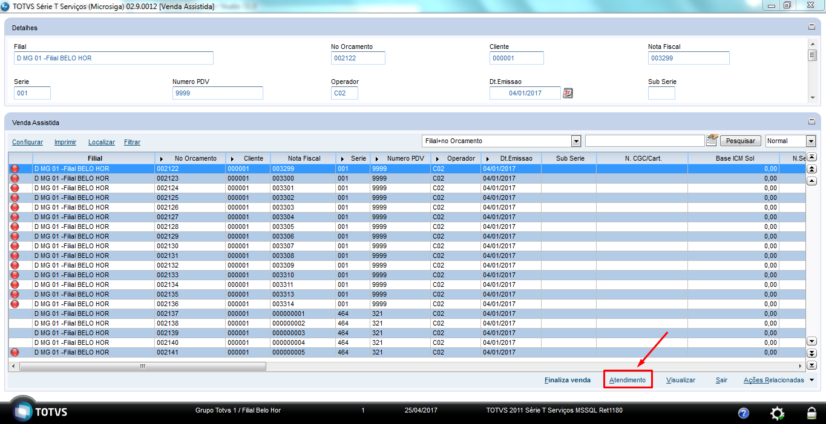Expand the Ações Relacionadas arrow
The height and width of the screenshot is (424, 826).
pyautogui.click(x=812, y=380)
